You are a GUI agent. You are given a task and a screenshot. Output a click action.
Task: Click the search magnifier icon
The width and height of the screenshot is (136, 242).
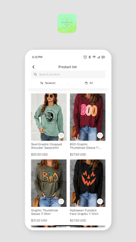[35, 74]
